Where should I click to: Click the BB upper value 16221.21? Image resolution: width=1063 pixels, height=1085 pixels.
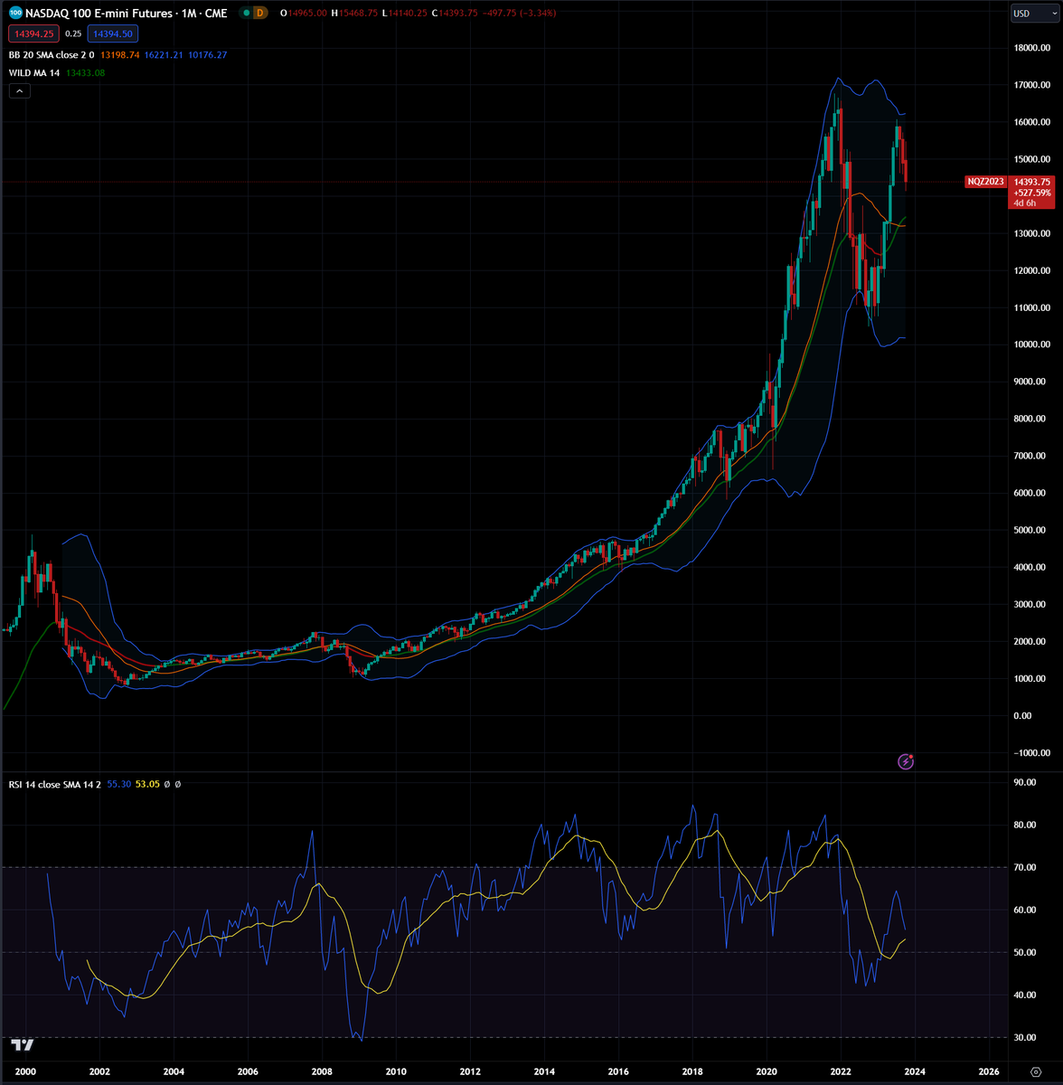click(x=164, y=55)
